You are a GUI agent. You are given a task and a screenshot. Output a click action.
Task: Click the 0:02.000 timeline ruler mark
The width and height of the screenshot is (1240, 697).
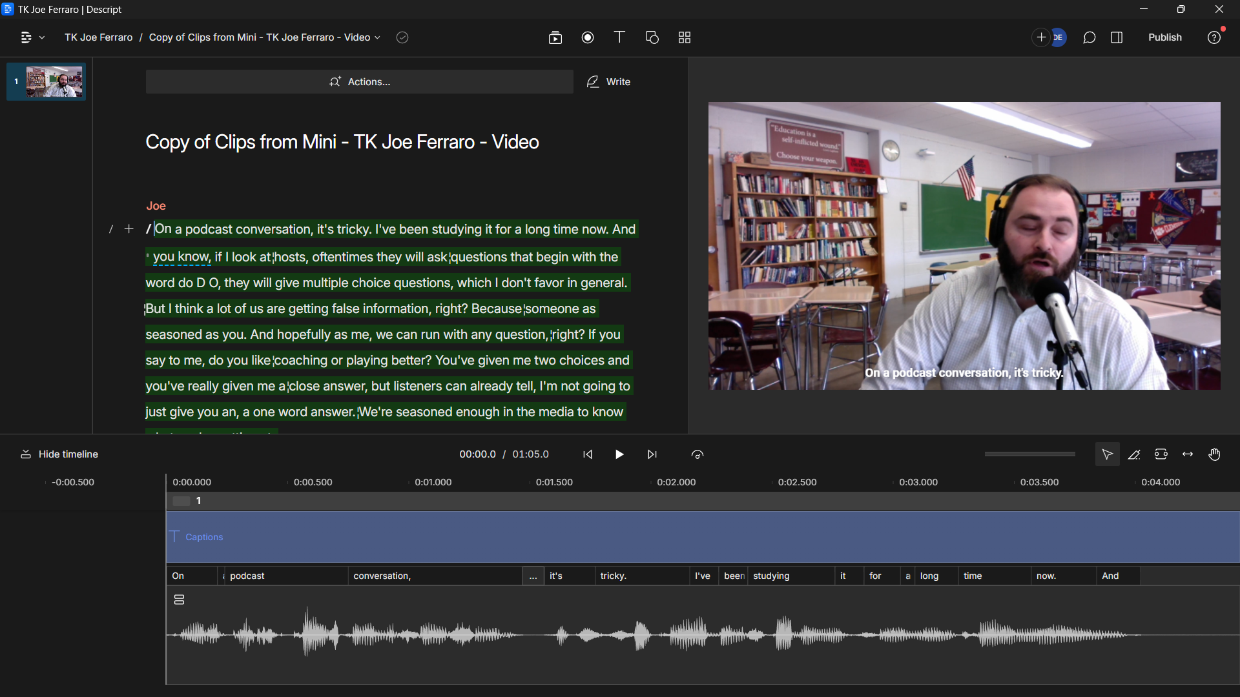point(676,482)
